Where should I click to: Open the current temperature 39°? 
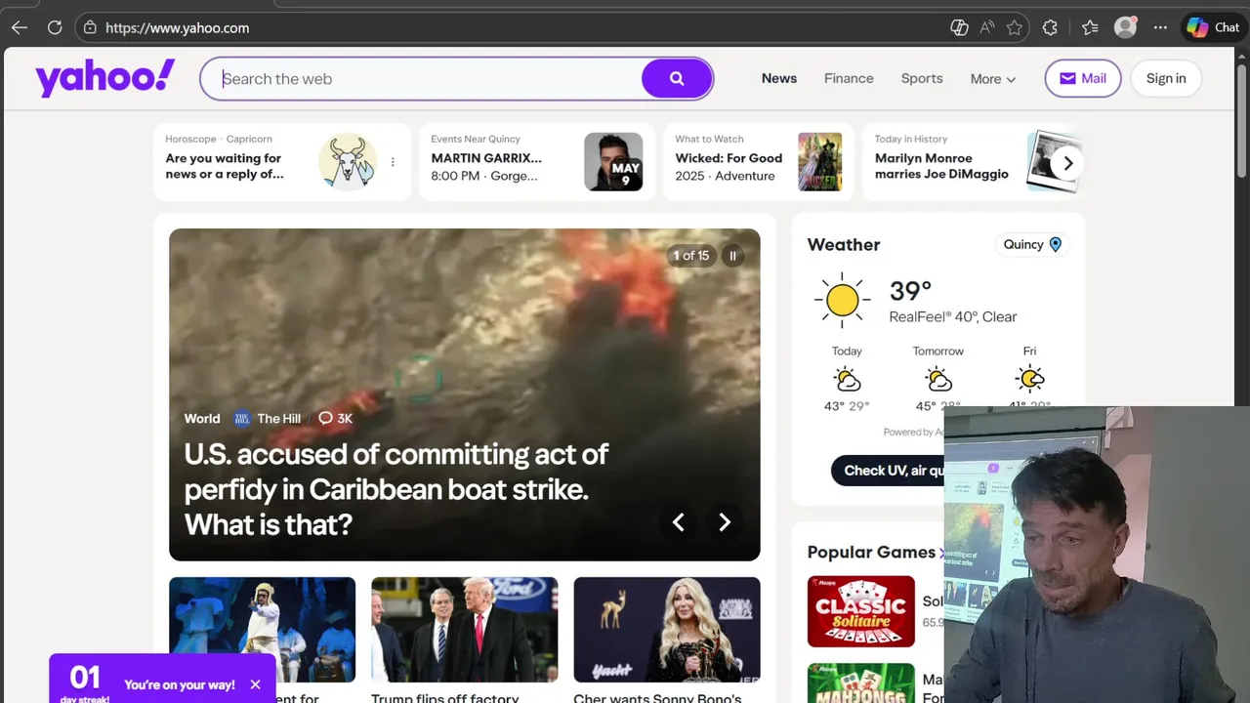click(910, 291)
